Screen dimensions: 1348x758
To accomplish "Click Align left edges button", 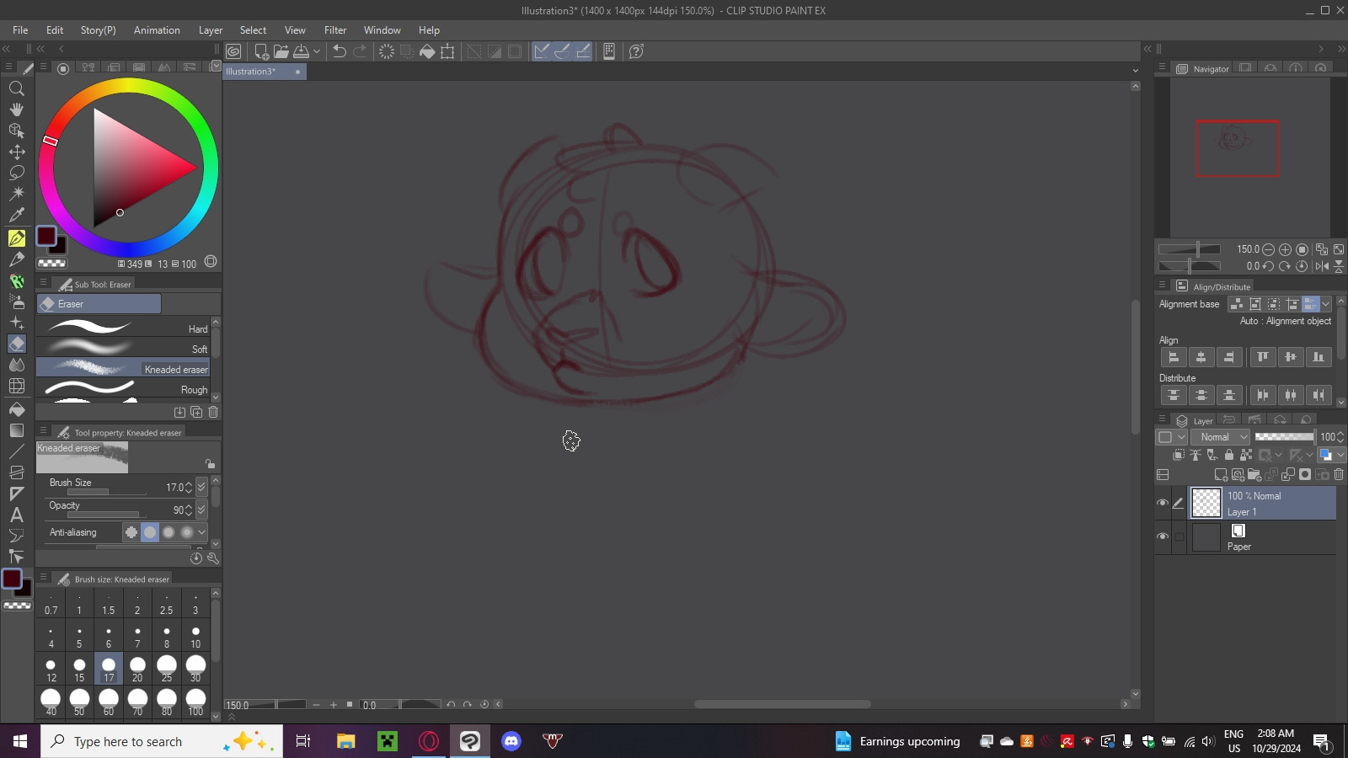I will point(1174,357).
